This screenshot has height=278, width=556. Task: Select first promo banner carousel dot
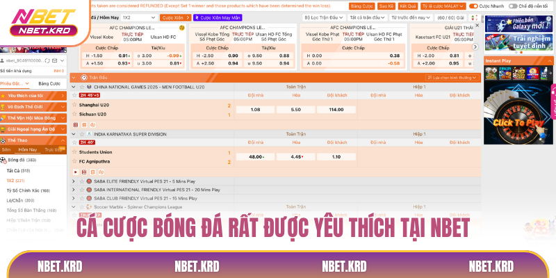coord(516,52)
